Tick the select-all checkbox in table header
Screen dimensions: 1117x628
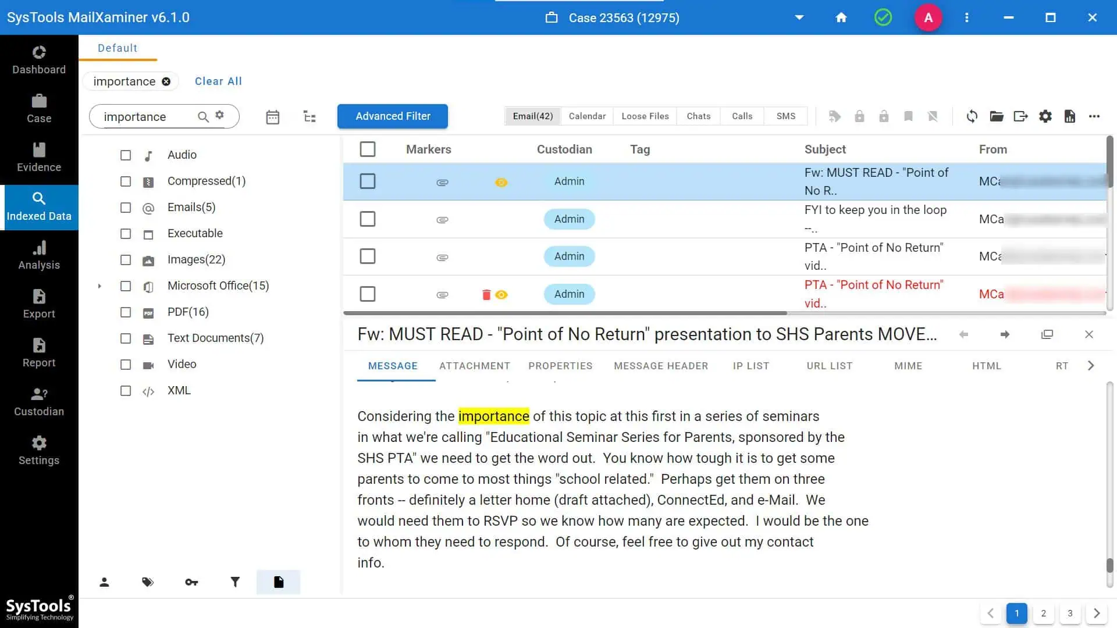[368, 149]
